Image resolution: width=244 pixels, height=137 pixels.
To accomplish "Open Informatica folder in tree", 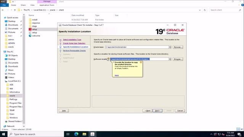I will click(x=14, y=92).
